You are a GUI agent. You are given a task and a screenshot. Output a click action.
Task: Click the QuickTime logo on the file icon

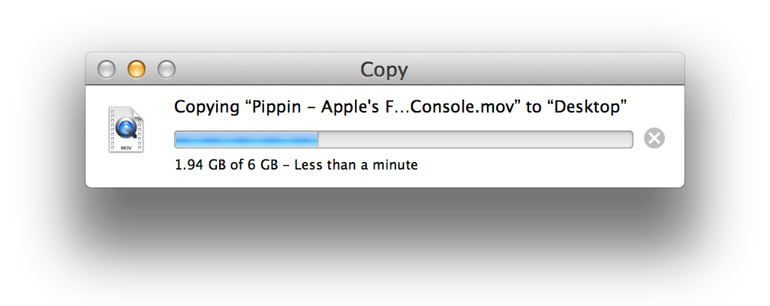click(x=125, y=127)
